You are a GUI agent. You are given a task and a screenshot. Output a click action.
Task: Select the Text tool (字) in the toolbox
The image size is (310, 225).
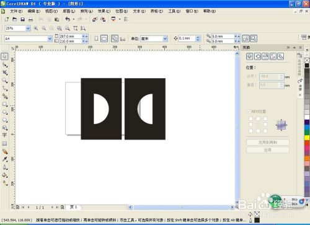click(x=4, y=135)
